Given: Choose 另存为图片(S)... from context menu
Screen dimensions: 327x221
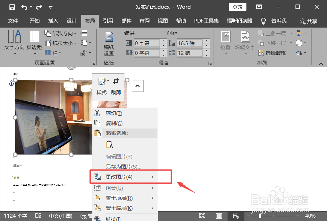Looking at the screenshot, I should (125, 167).
